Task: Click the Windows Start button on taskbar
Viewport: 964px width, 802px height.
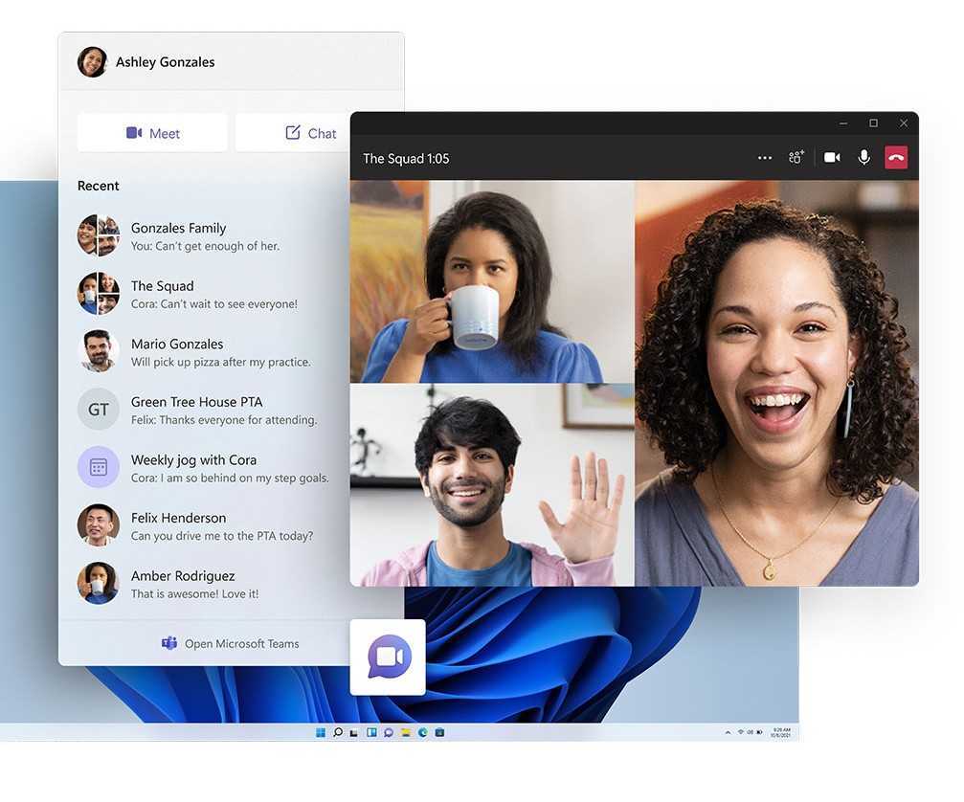Action: pyautogui.click(x=320, y=733)
